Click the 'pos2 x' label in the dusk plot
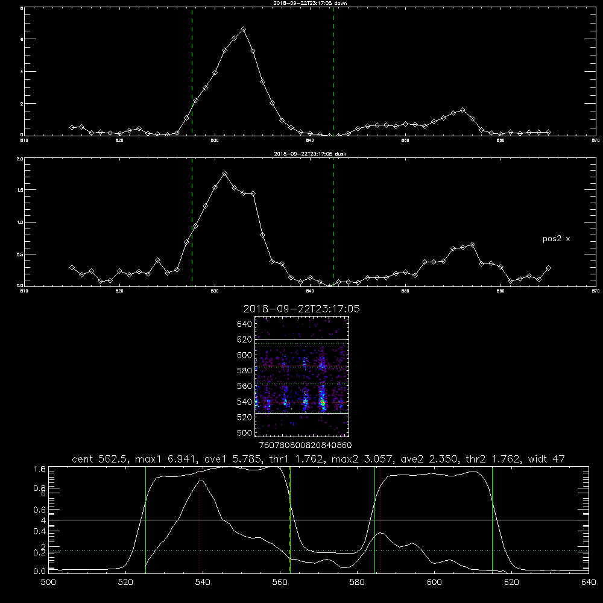Viewport: 603px width, 603px height. tap(556, 239)
